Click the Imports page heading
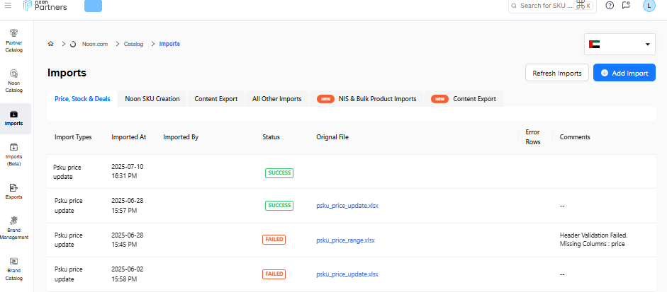This screenshot has height=292, width=667. [67, 73]
